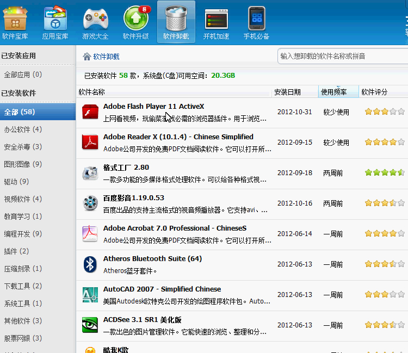408x353 pixels.
Task: Click the home icon beside 软件卸载 breadcrumb
Action: pyautogui.click(x=86, y=57)
